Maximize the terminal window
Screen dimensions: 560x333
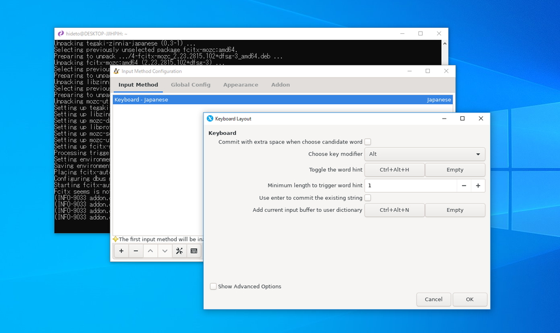coord(421,33)
